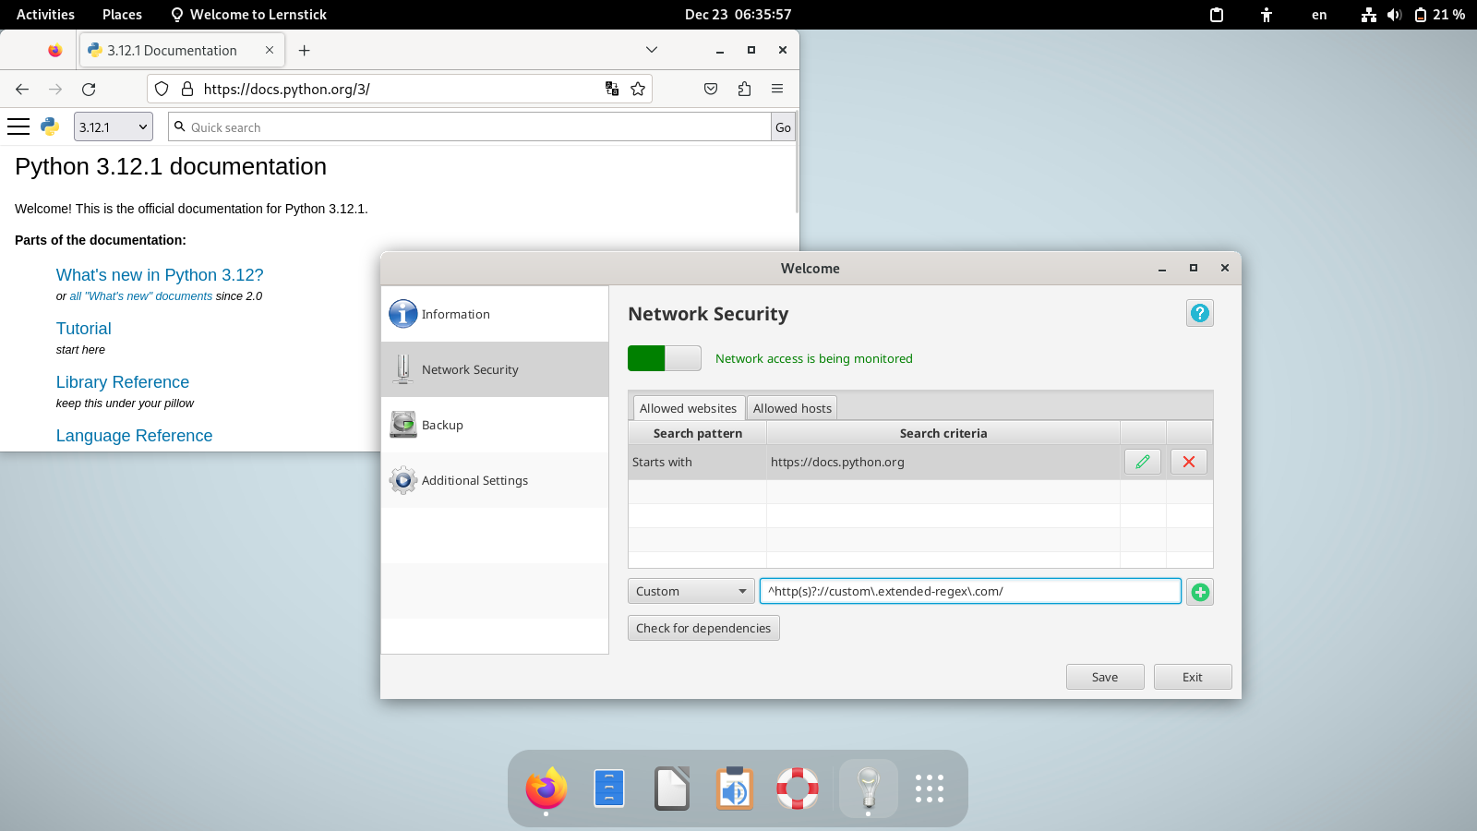Select the Allowed websites tab

[x=689, y=408]
